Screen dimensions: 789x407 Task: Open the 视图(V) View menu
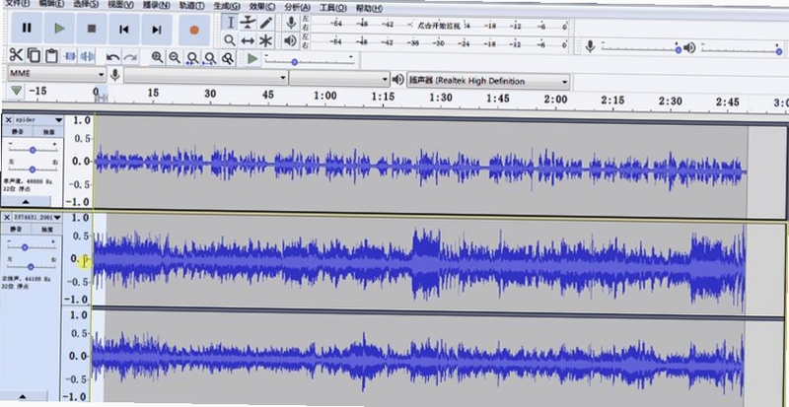pos(120,5)
